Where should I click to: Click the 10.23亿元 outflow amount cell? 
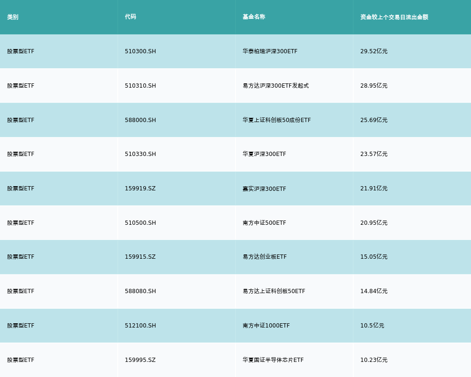[x=374, y=360]
